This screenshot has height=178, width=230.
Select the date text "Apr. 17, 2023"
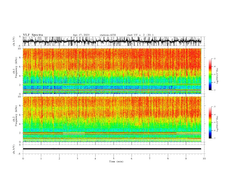pos(81,35)
